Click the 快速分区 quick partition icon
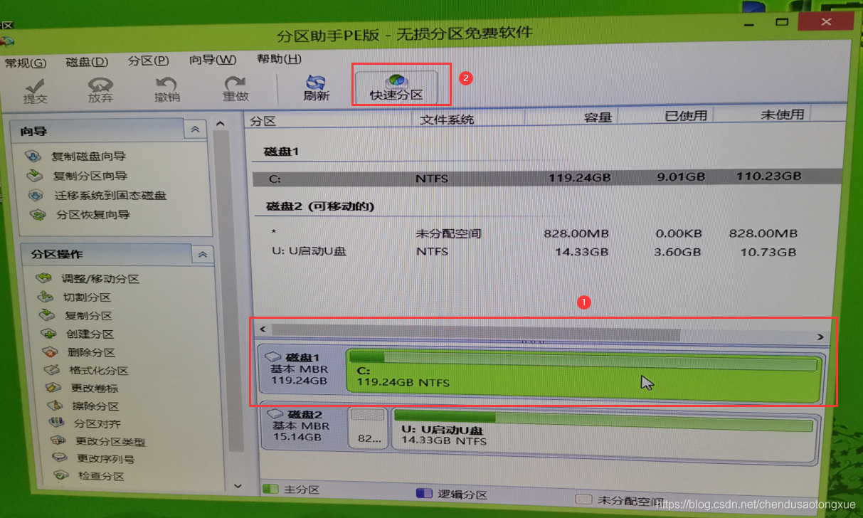This screenshot has width=863, height=518. click(396, 87)
